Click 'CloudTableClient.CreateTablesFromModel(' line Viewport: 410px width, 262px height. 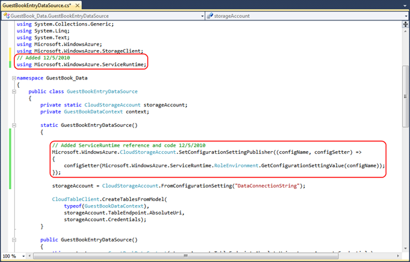coord(110,199)
